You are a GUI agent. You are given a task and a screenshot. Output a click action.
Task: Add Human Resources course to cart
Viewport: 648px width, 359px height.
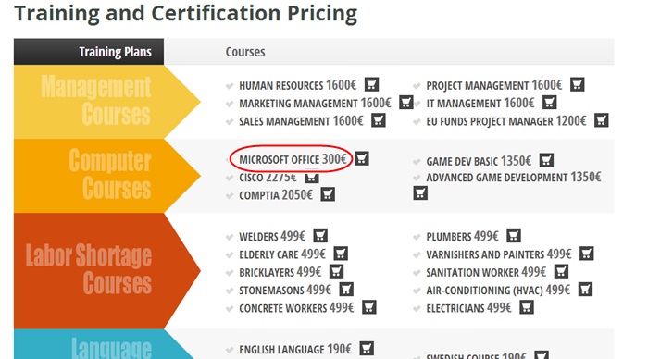click(371, 84)
